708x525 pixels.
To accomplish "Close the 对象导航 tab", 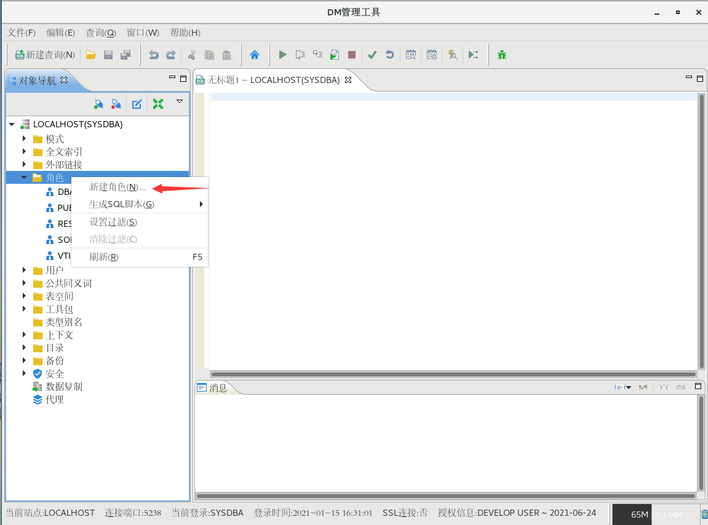I will (x=64, y=80).
